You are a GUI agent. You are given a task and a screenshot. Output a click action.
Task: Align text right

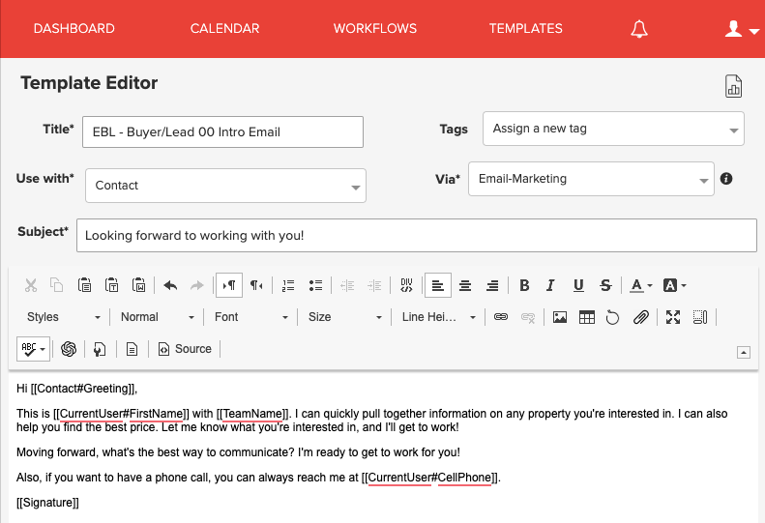tap(492, 285)
